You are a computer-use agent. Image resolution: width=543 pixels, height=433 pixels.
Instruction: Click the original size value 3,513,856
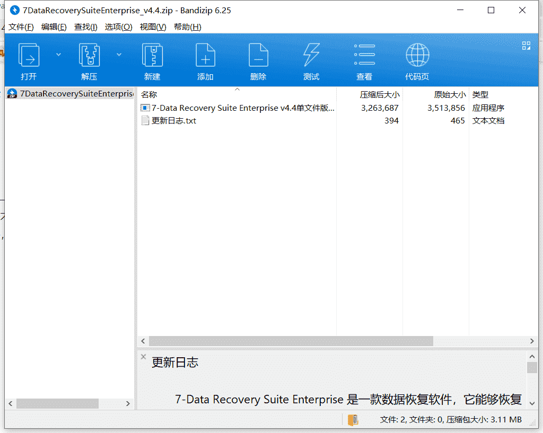coord(445,108)
